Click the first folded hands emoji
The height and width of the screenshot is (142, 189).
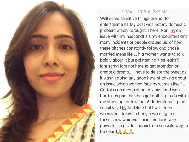click(x=120, y=131)
